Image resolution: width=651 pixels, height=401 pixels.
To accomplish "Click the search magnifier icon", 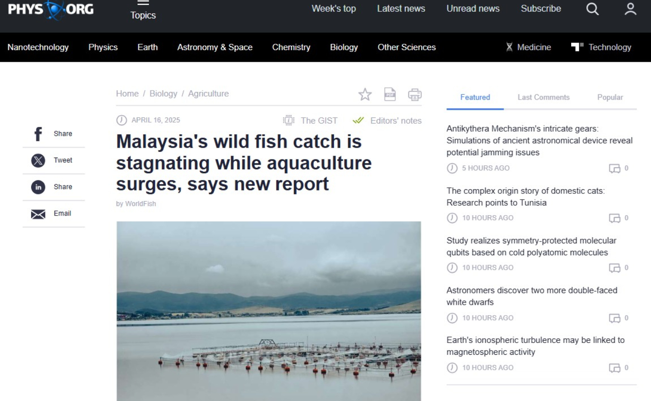I will (x=592, y=9).
